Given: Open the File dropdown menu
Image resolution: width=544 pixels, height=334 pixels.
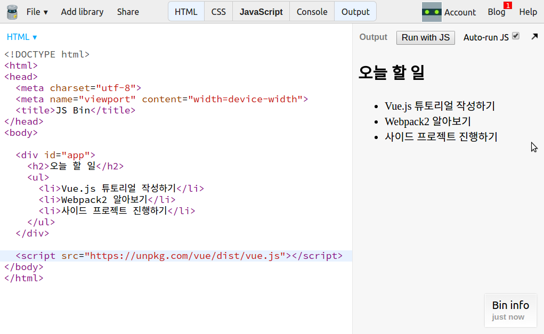Looking at the screenshot, I should (x=37, y=12).
